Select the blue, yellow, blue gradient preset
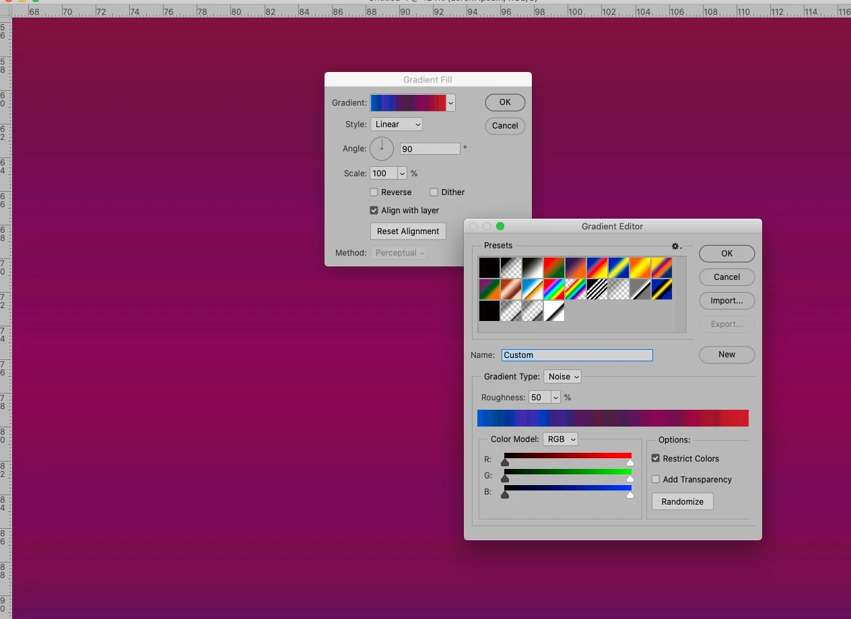The height and width of the screenshot is (619, 851). [x=619, y=268]
